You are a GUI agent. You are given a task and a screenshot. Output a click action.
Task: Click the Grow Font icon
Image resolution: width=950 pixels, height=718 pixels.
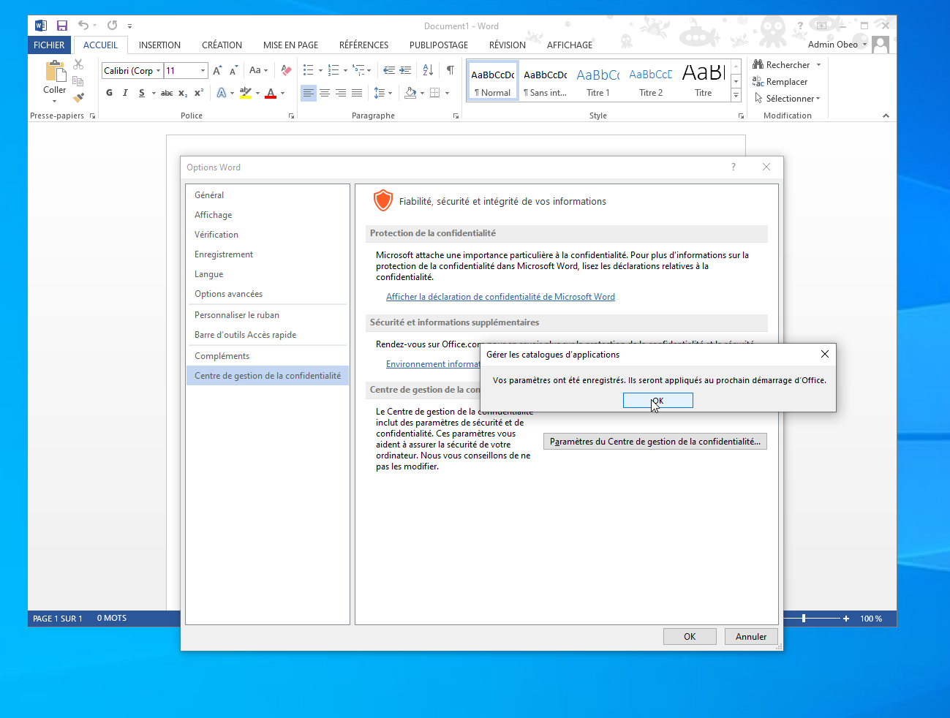pyautogui.click(x=217, y=71)
